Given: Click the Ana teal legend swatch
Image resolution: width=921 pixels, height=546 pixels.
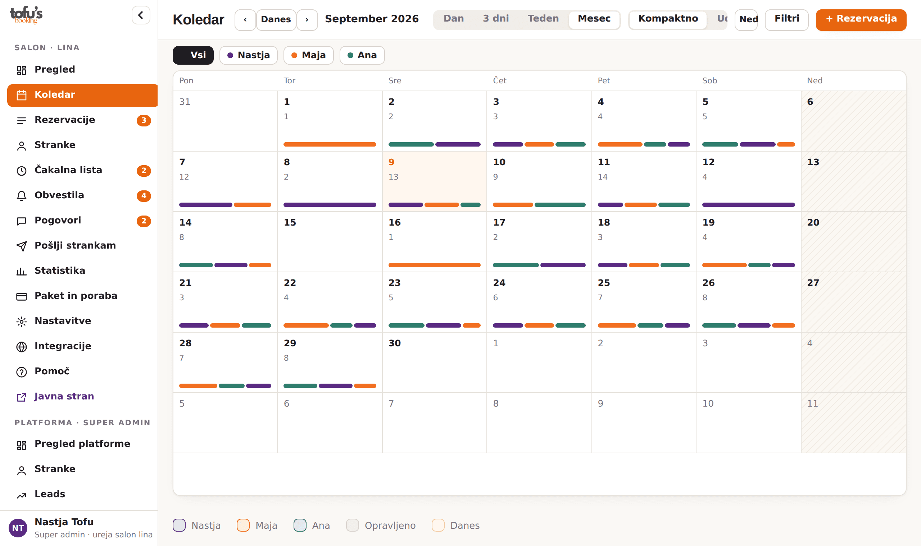Looking at the screenshot, I should pyautogui.click(x=300, y=525).
